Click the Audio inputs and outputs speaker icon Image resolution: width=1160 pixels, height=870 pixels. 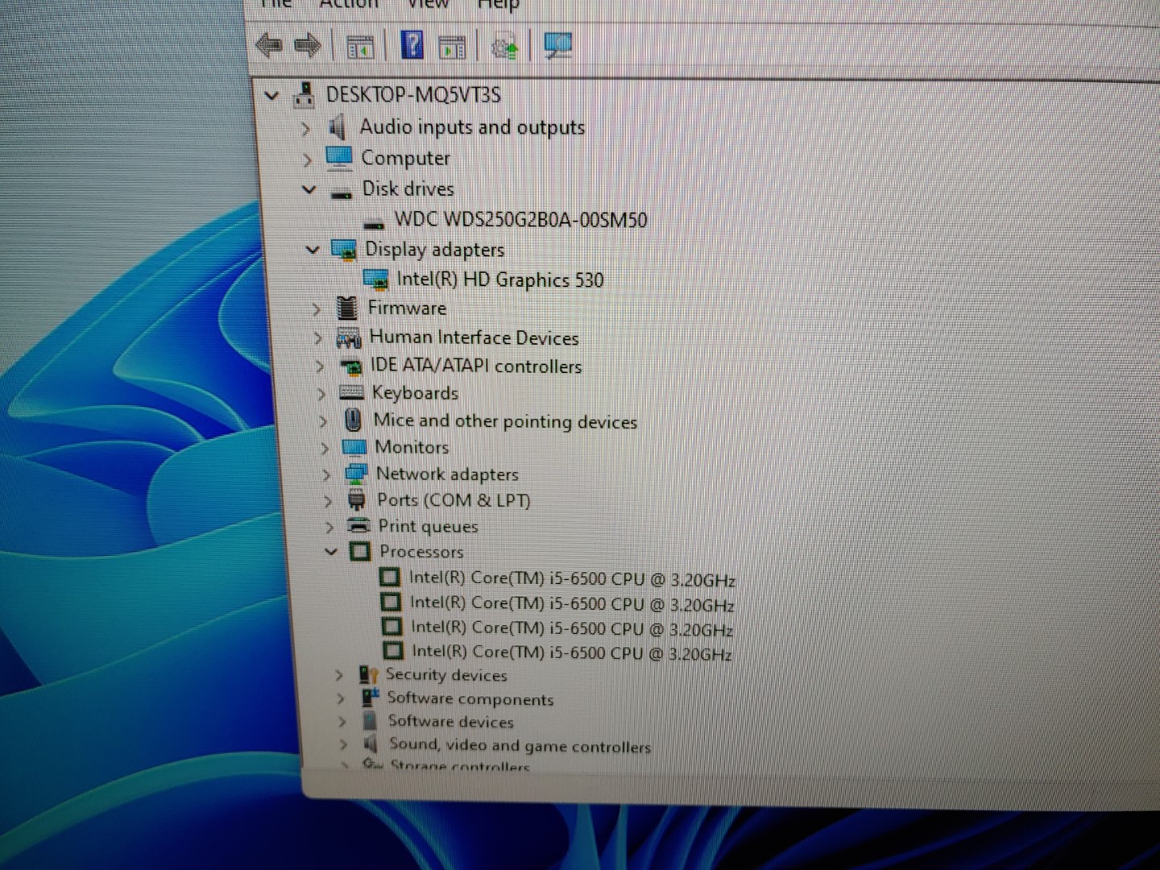(338, 126)
